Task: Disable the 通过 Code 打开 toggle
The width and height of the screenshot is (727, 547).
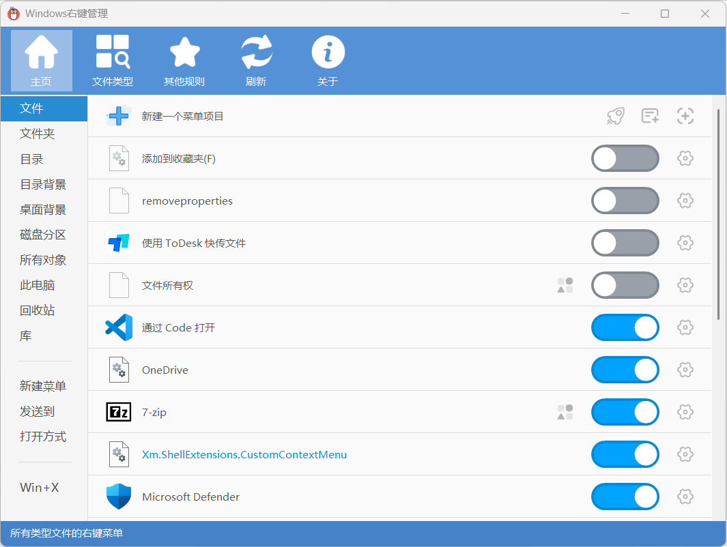Action: coord(625,327)
